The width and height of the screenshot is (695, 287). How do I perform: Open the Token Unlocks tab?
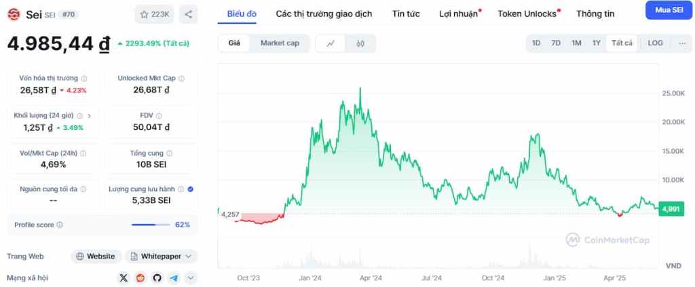(527, 14)
